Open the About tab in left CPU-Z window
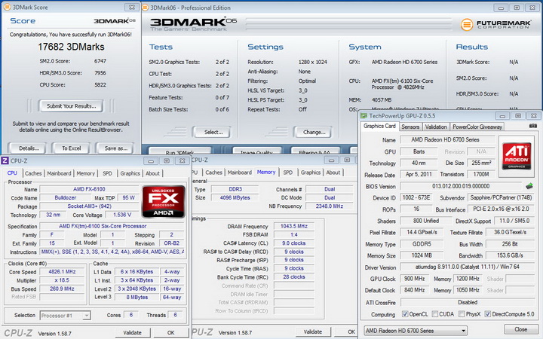The image size is (543, 339). pos(152,173)
